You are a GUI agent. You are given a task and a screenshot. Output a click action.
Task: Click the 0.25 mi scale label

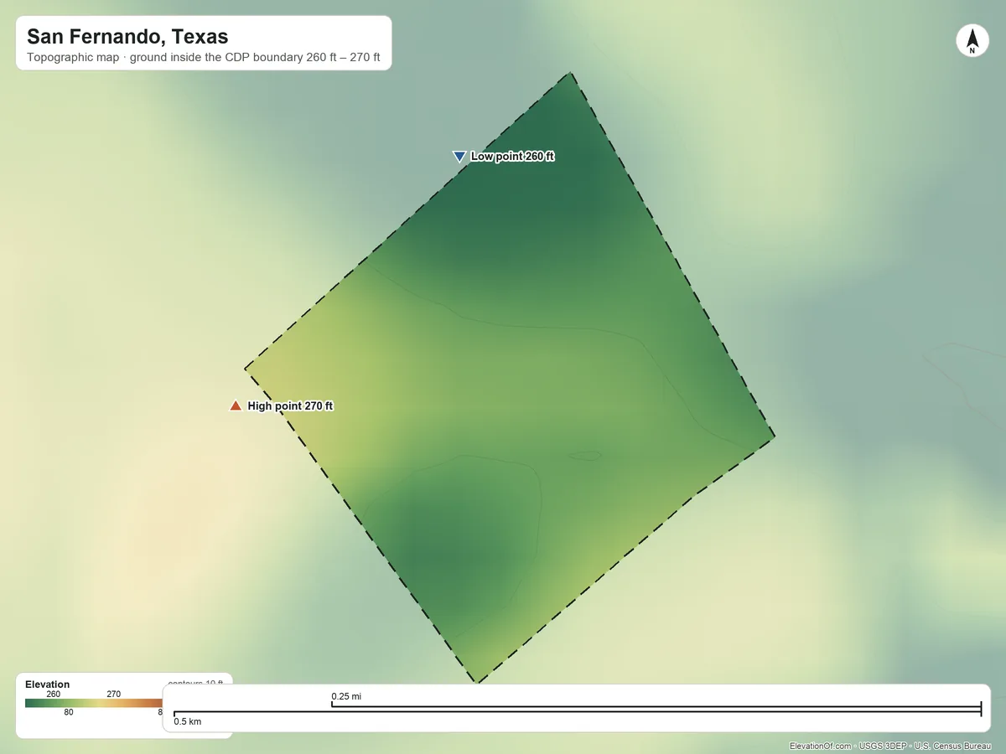click(346, 696)
